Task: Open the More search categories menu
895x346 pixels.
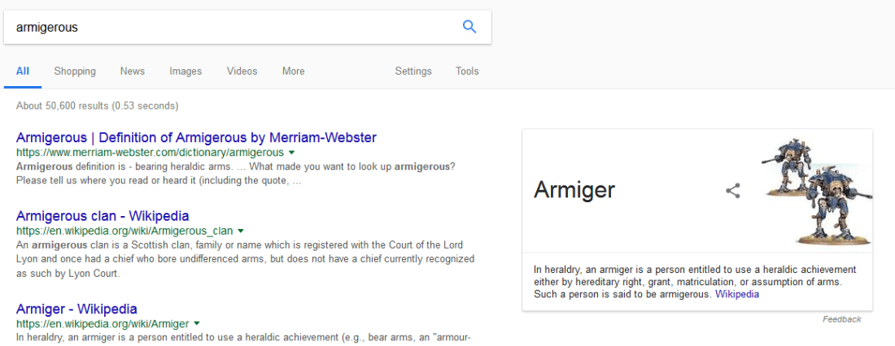Action: coord(293,71)
